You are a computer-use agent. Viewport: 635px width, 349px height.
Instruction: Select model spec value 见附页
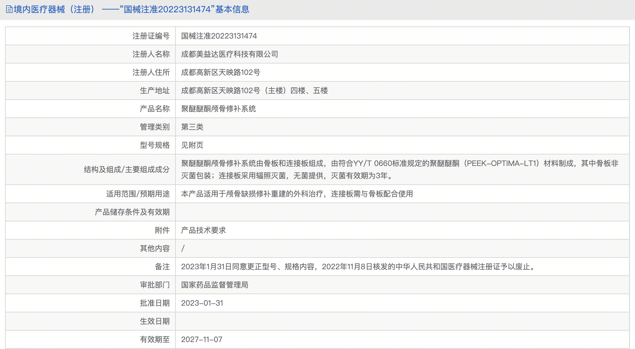tap(192, 145)
